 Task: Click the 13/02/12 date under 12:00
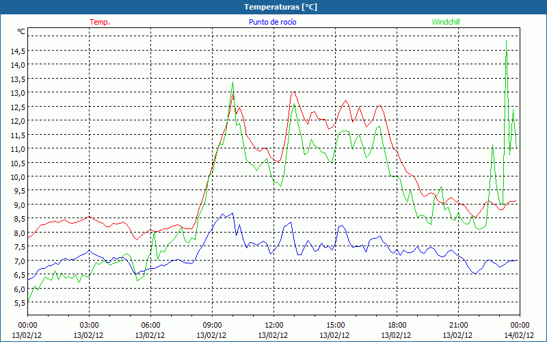pyautogui.click(x=273, y=335)
